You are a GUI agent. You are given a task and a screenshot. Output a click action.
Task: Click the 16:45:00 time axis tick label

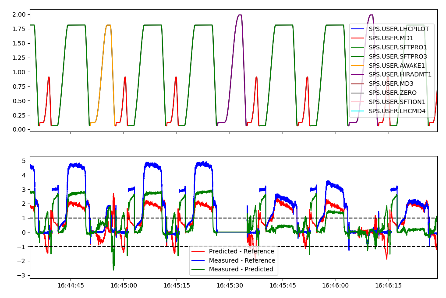[x=124, y=285]
